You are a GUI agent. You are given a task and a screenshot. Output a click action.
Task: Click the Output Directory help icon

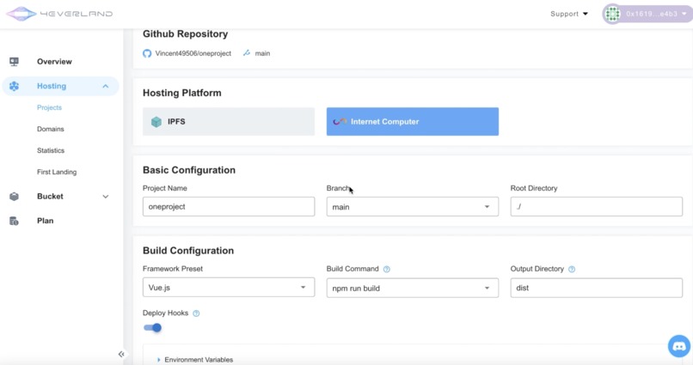[572, 270]
